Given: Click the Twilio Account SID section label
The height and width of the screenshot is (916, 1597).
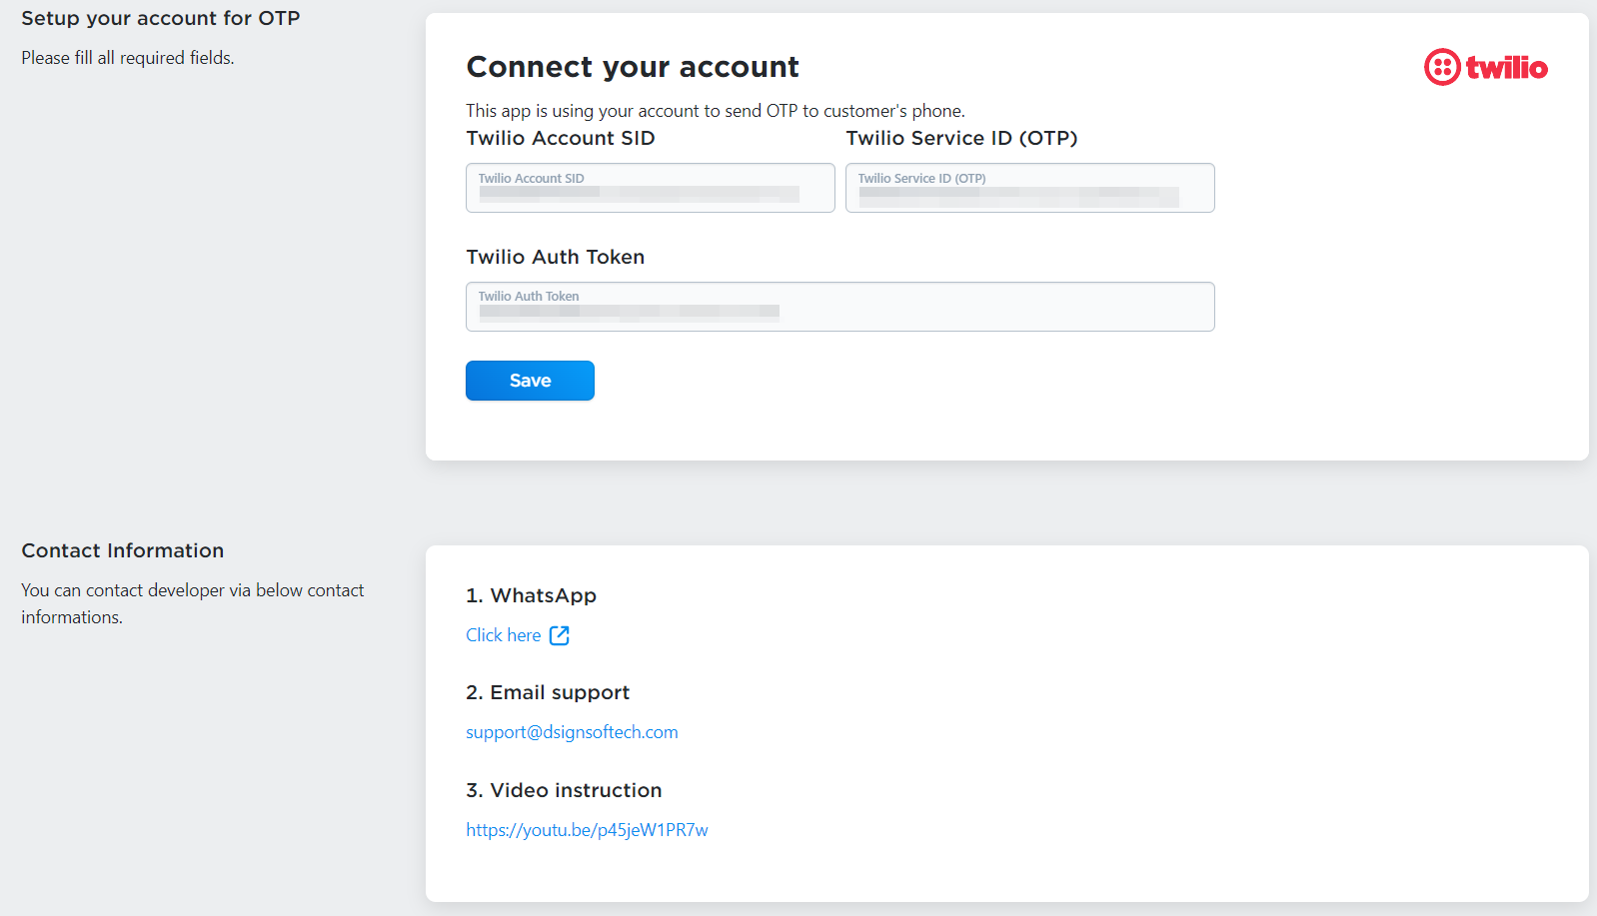Looking at the screenshot, I should pos(561,138).
